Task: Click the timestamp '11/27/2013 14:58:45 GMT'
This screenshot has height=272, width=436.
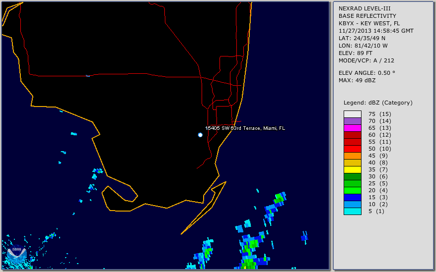Action: pos(376,31)
